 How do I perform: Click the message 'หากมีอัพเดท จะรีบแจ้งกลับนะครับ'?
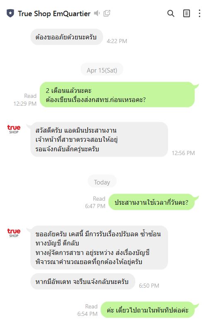(83, 281)
